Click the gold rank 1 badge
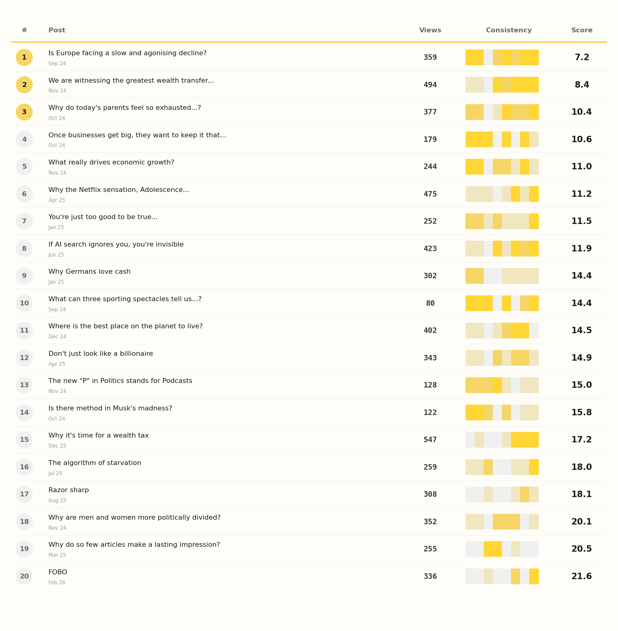618x631 pixels. tap(24, 57)
